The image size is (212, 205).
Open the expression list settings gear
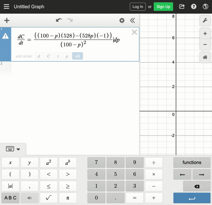pyautogui.click(x=122, y=20)
